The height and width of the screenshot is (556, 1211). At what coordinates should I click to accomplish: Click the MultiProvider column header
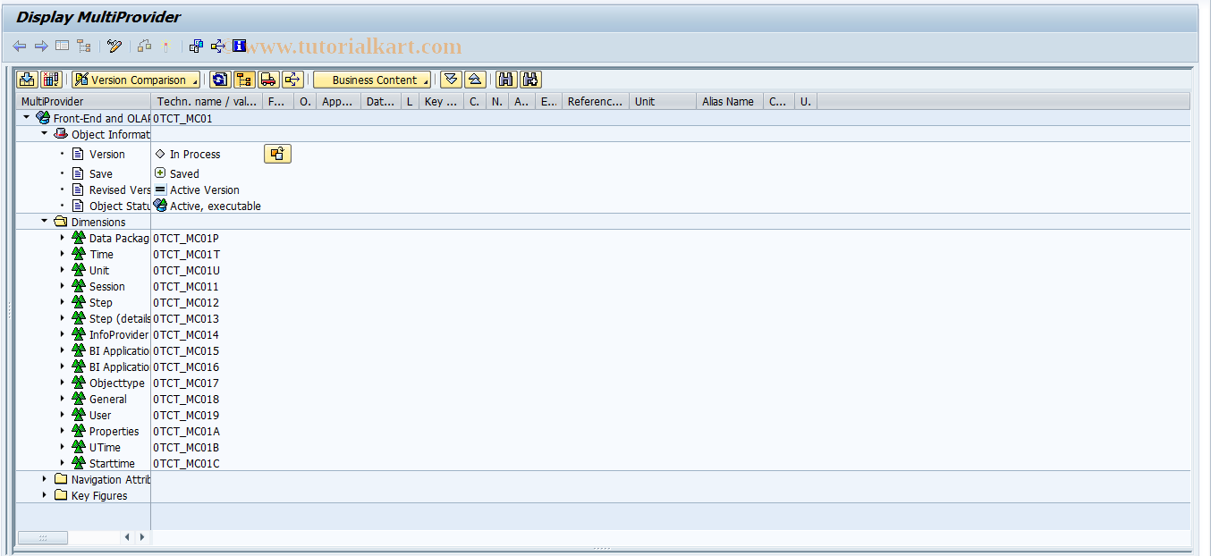pos(83,101)
